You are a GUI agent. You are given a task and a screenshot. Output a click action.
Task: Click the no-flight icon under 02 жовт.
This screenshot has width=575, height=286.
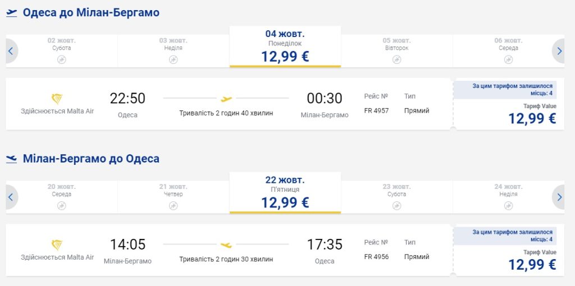click(62, 59)
